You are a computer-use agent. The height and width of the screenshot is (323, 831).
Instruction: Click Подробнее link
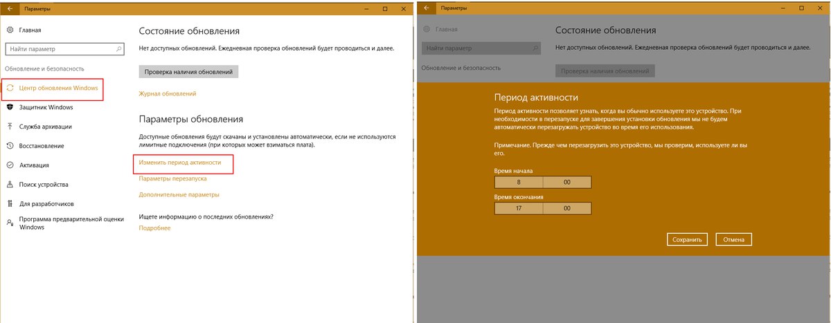(154, 228)
